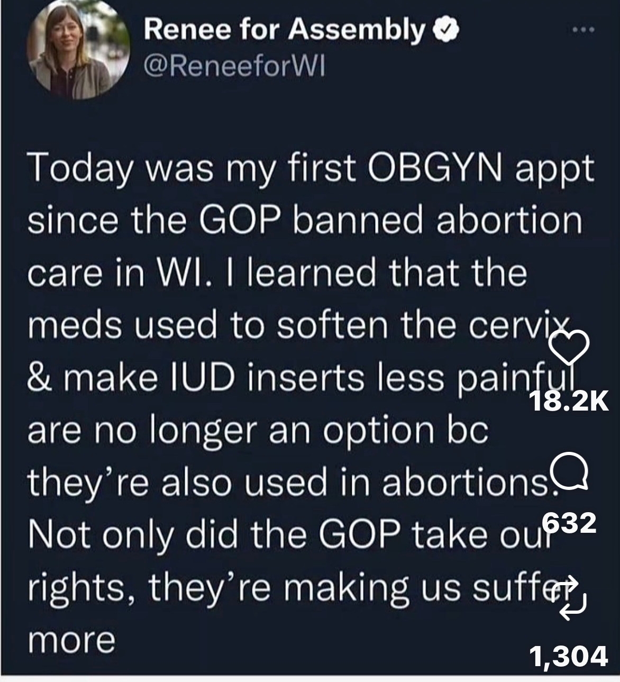Click the line 'since the GOP banned abortion'
Screen dimensions: 620x682
click(x=304, y=220)
